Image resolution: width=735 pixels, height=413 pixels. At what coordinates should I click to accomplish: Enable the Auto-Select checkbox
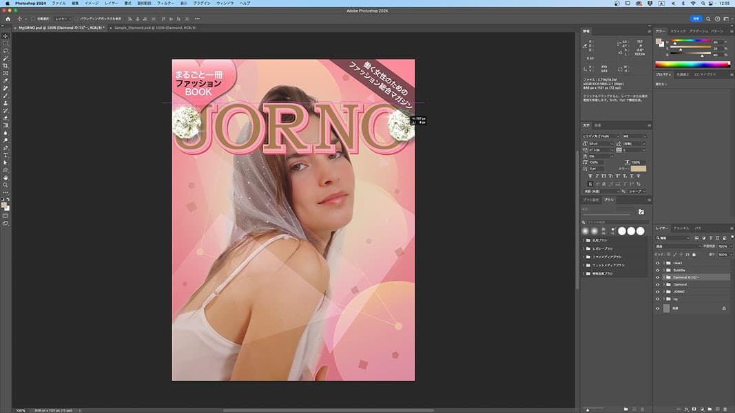[34, 19]
